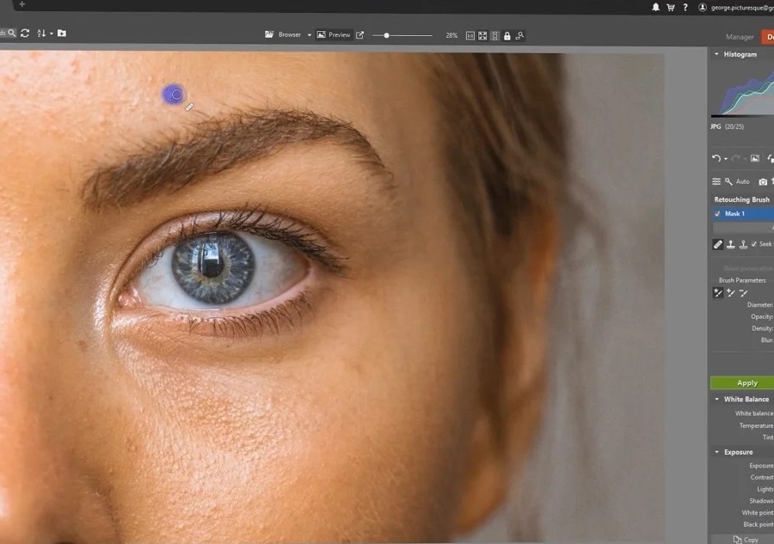774x544 pixels.
Task: Click the new folder icon
Action: [62, 33]
